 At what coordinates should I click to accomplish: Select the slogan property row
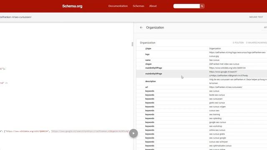(202, 64)
